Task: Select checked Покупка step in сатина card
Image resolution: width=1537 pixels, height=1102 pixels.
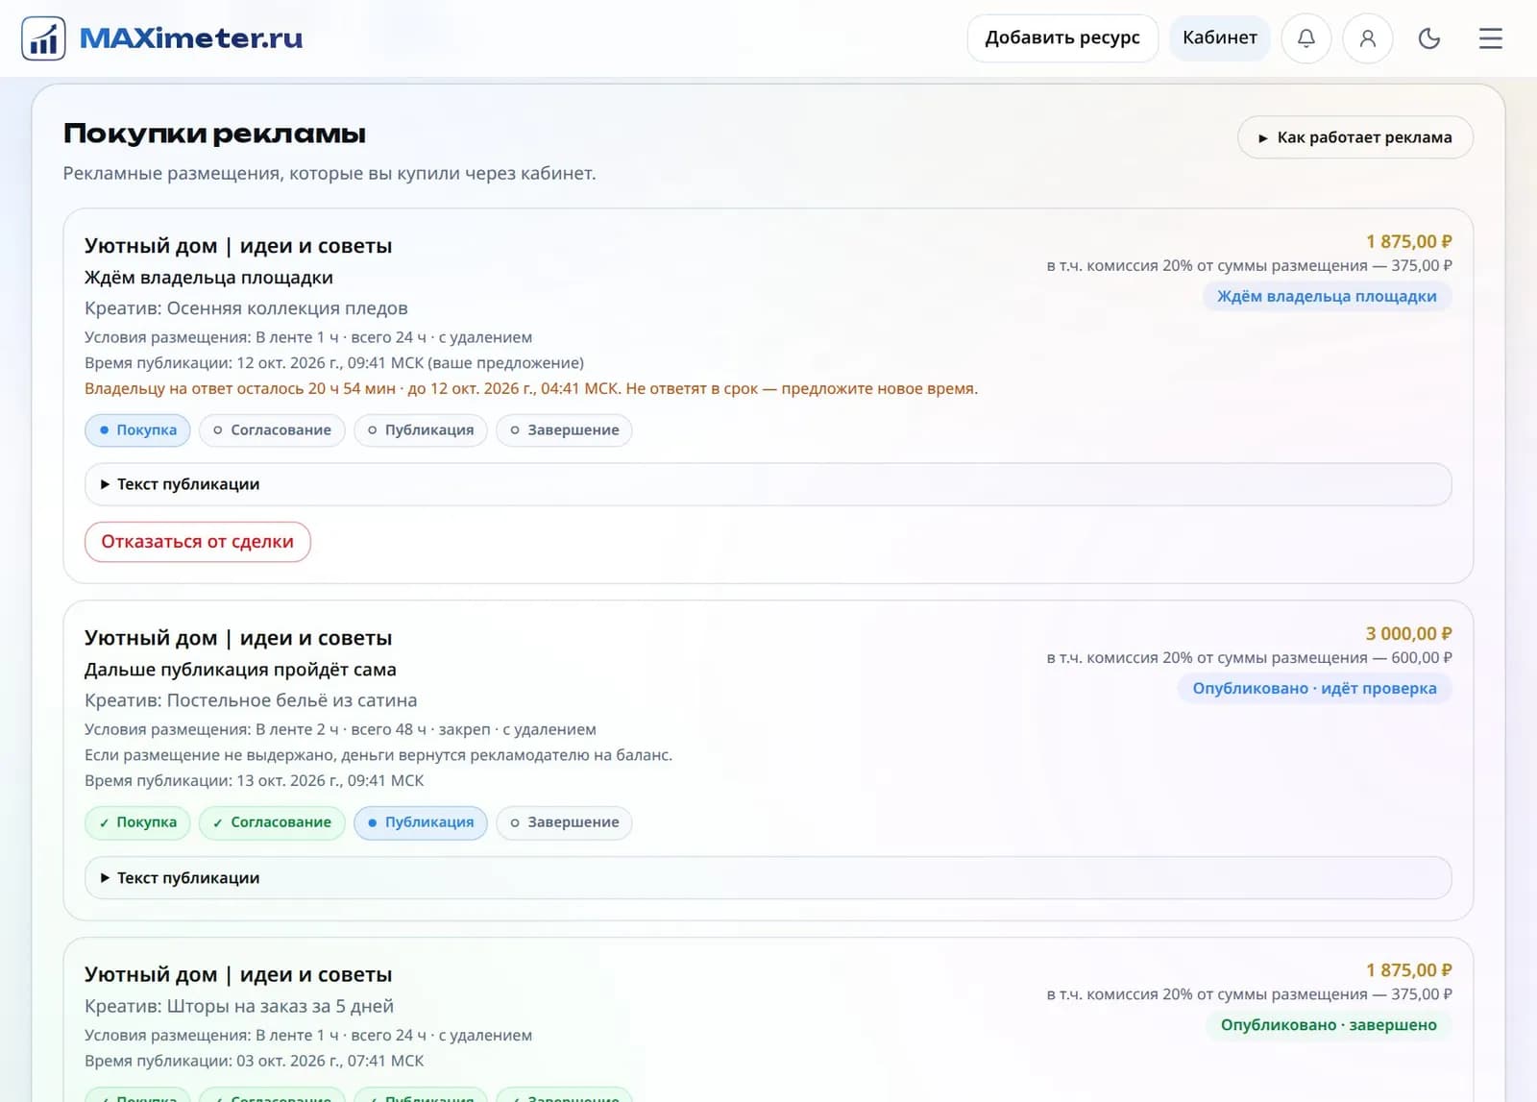Action: [x=138, y=822]
